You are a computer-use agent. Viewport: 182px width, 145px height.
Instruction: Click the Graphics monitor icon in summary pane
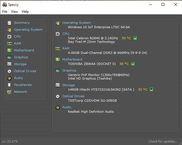(57, 71)
